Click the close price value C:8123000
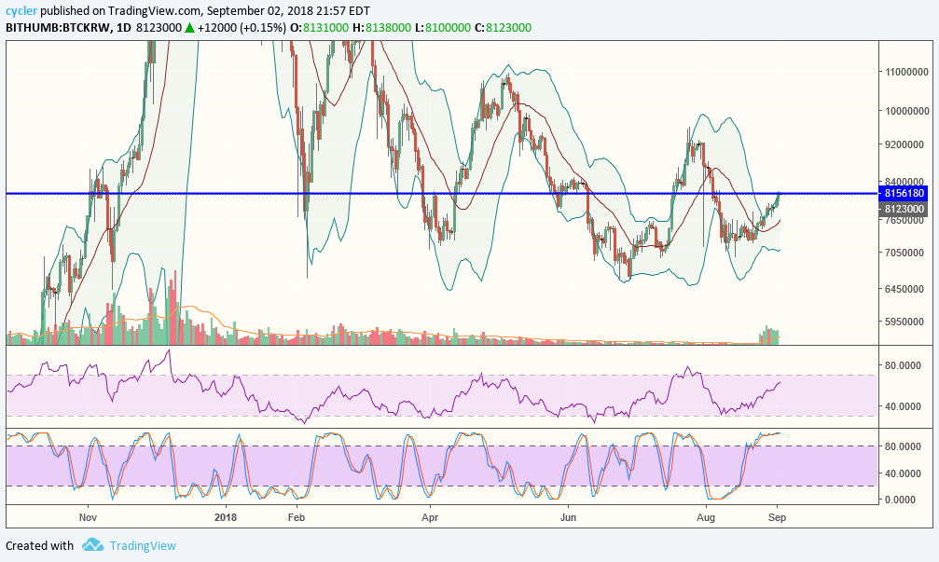 click(503, 28)
